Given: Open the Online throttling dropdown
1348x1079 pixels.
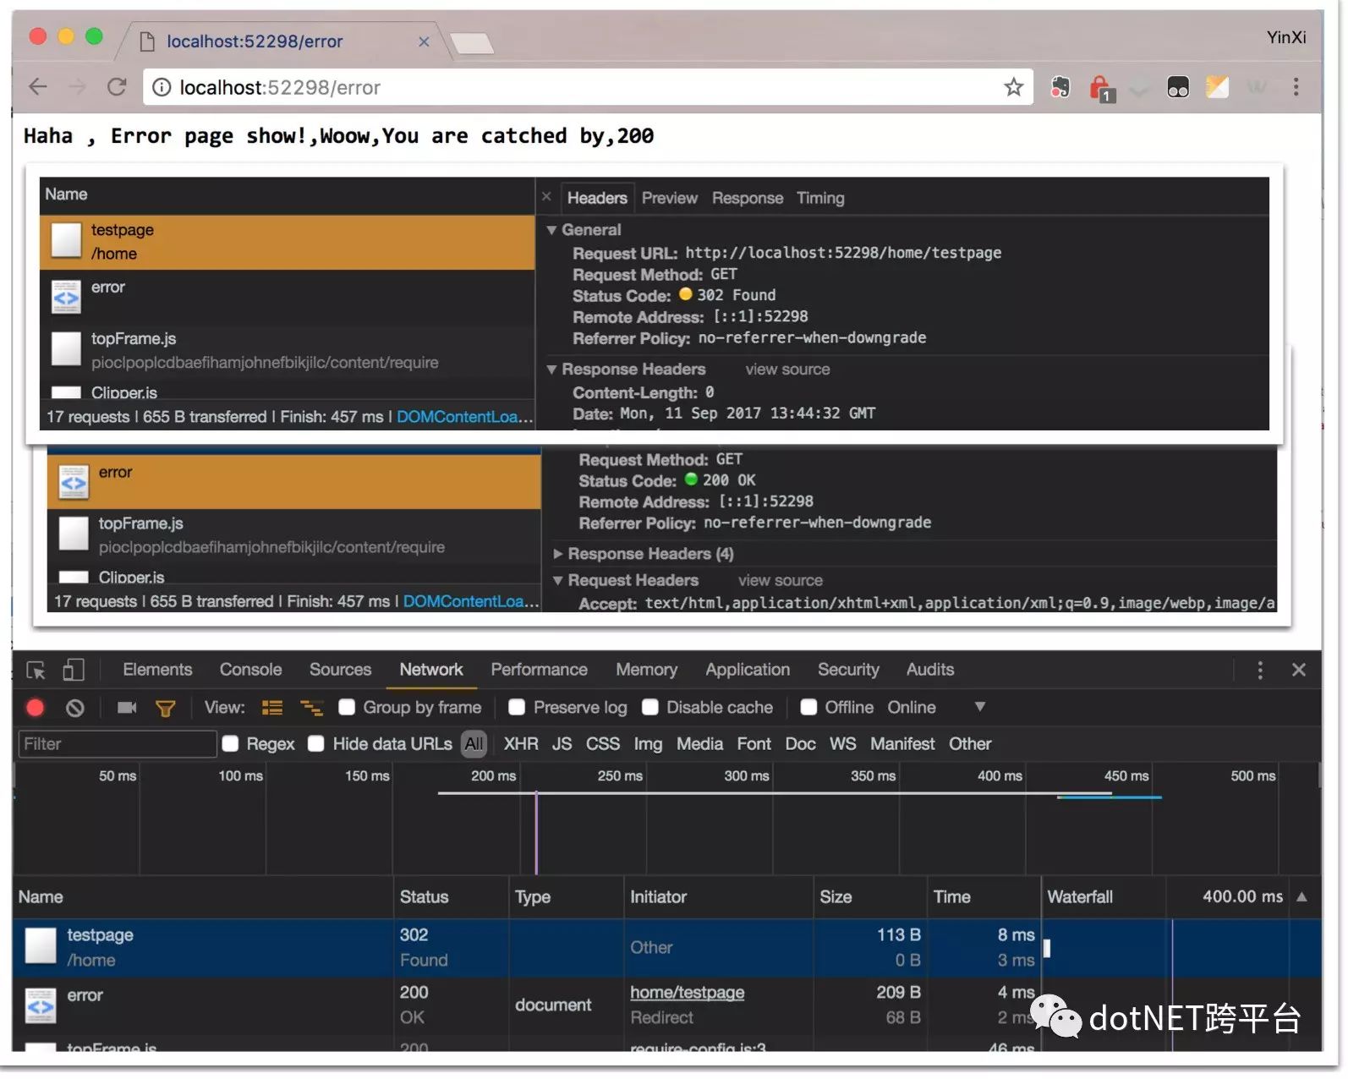Looking at the screenshot, I should tap(936, 708).
